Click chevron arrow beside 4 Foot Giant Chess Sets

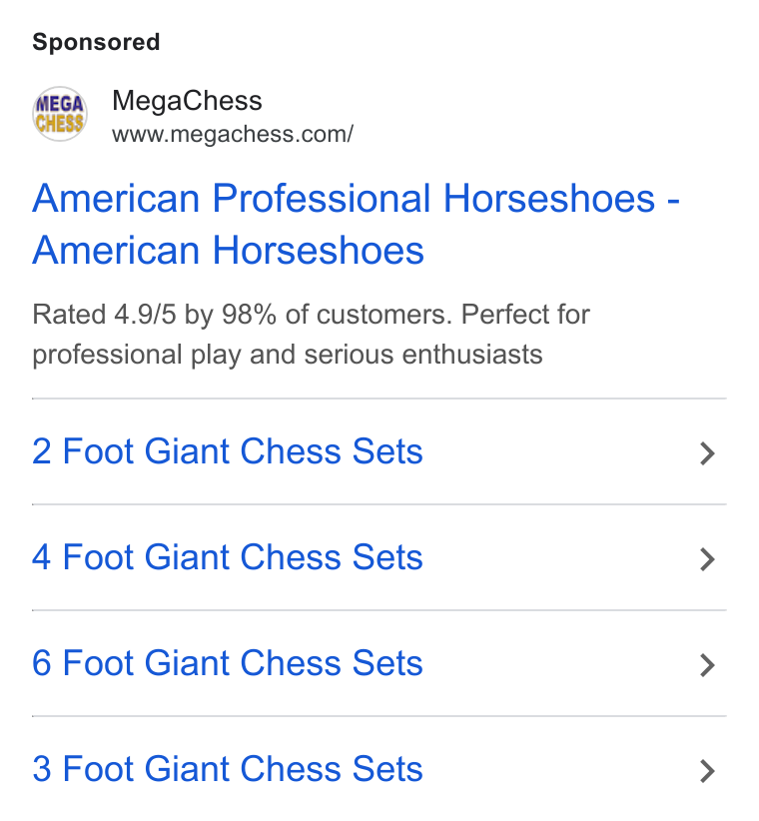(707, 559)
